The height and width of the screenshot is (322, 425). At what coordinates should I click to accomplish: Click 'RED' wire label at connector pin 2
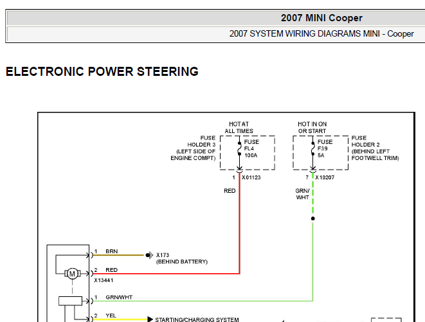(111, 270)
